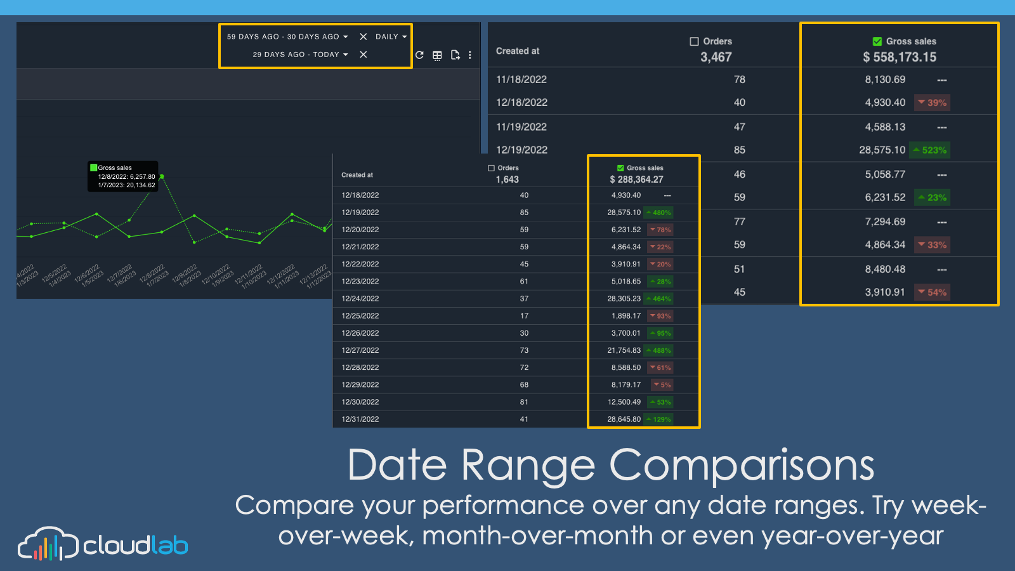Uncheck Gross sales above $288,364.27
The height and width of the screenshot is (571, 1015).
point(620,168)
